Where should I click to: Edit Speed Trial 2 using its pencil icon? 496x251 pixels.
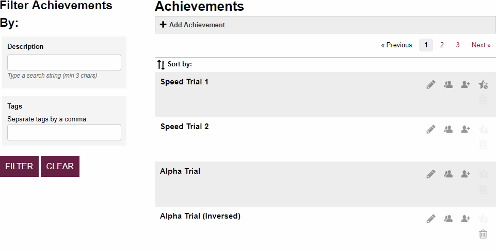[431, 130]
